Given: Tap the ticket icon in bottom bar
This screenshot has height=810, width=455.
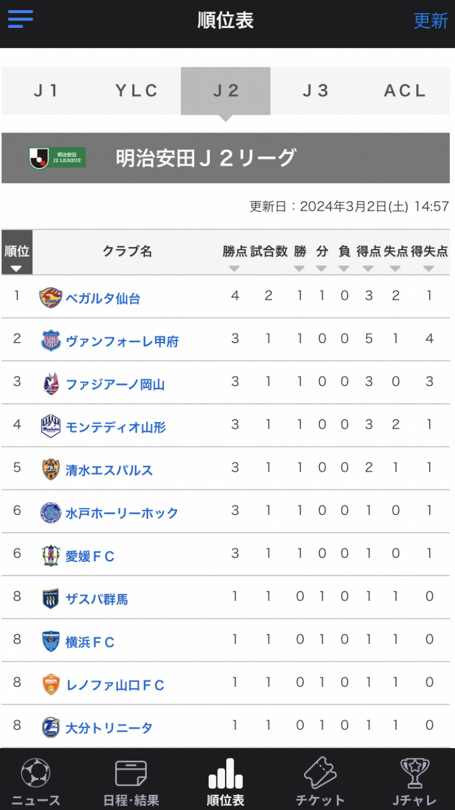Looking at the screenshot, I should pos(320,773).
